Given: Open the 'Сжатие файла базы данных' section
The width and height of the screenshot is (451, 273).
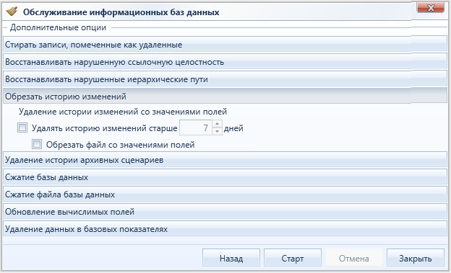Looking at the screenshot, I should (x=225, y=194).
